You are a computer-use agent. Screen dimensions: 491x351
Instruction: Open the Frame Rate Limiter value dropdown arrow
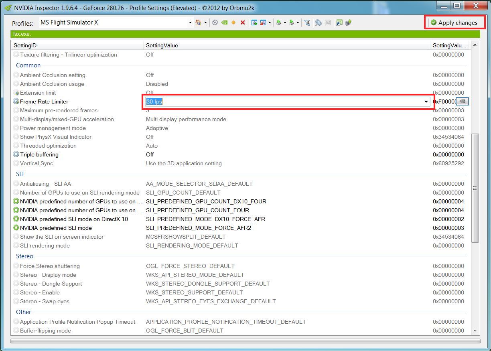[x=426, y=102]
